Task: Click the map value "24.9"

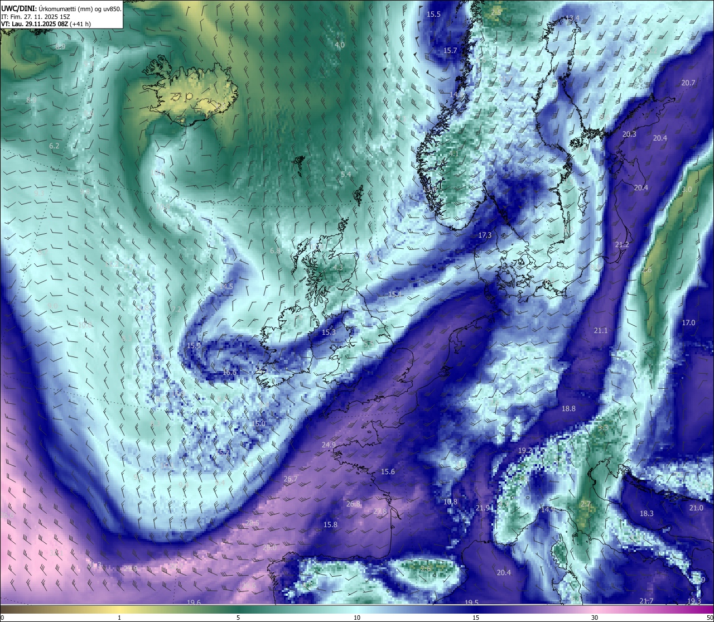Action: point(329,445)
